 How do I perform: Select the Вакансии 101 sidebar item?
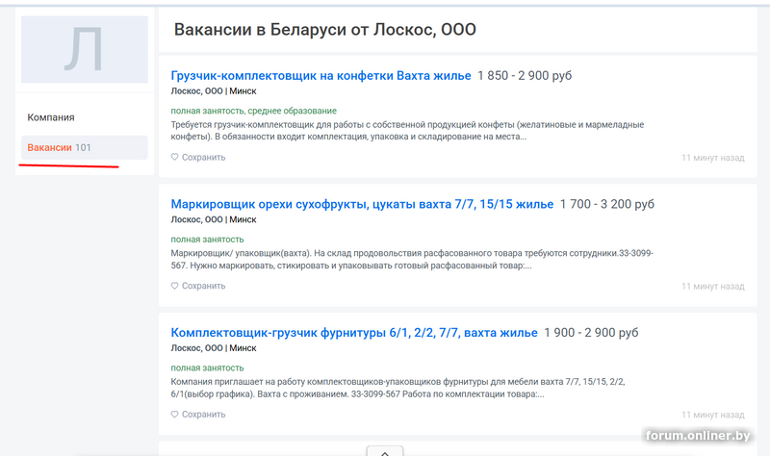pos(60,147)
